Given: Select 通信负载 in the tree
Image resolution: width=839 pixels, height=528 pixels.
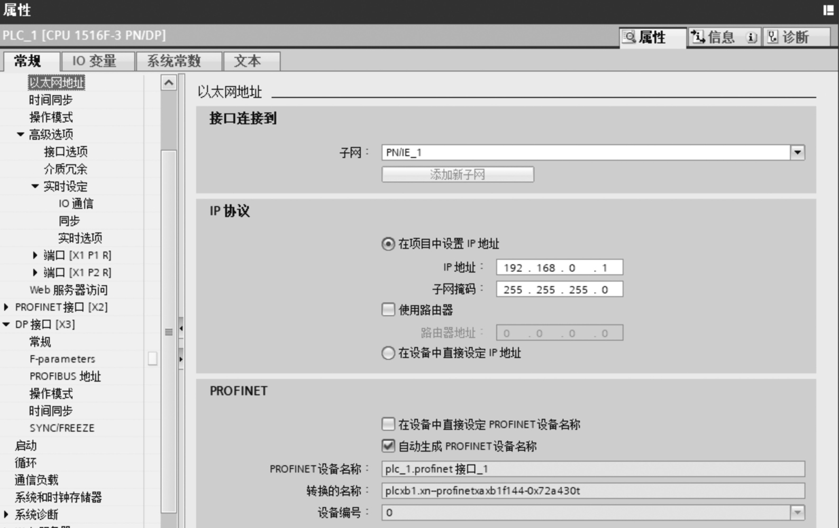Looking at the screenshot, I should click(x=37, y=480).
